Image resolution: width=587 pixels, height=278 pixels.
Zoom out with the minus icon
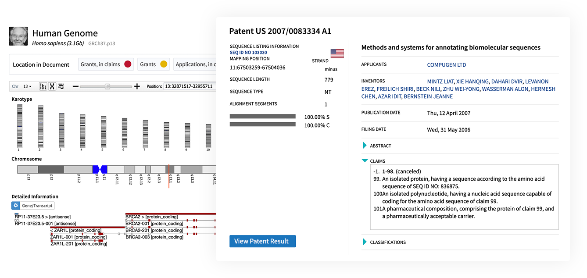(75, 86)
